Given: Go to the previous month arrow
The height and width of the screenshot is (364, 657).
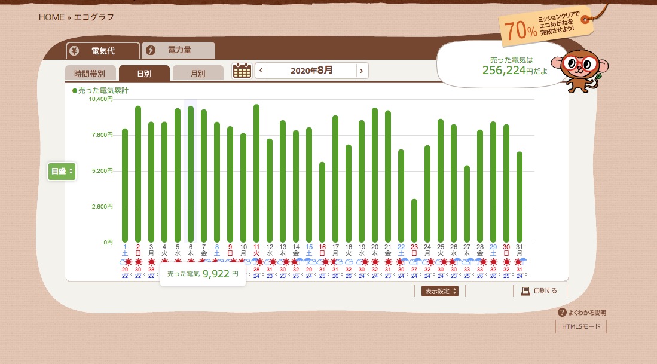Looking at the screenshot, I should 261,71.
